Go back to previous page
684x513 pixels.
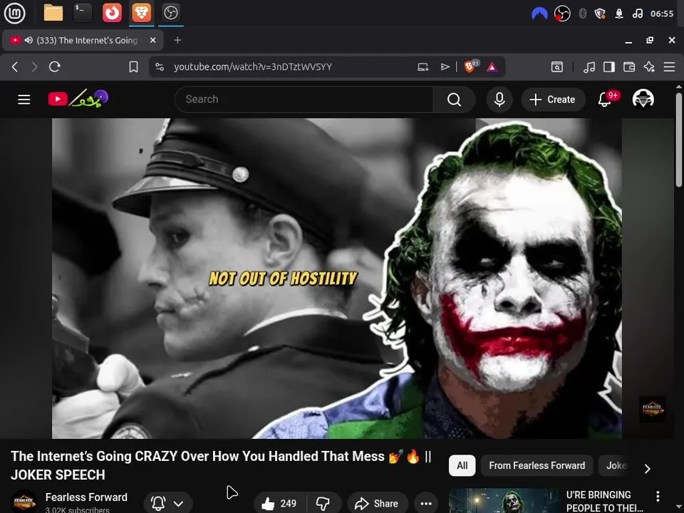tap(15, 67)
